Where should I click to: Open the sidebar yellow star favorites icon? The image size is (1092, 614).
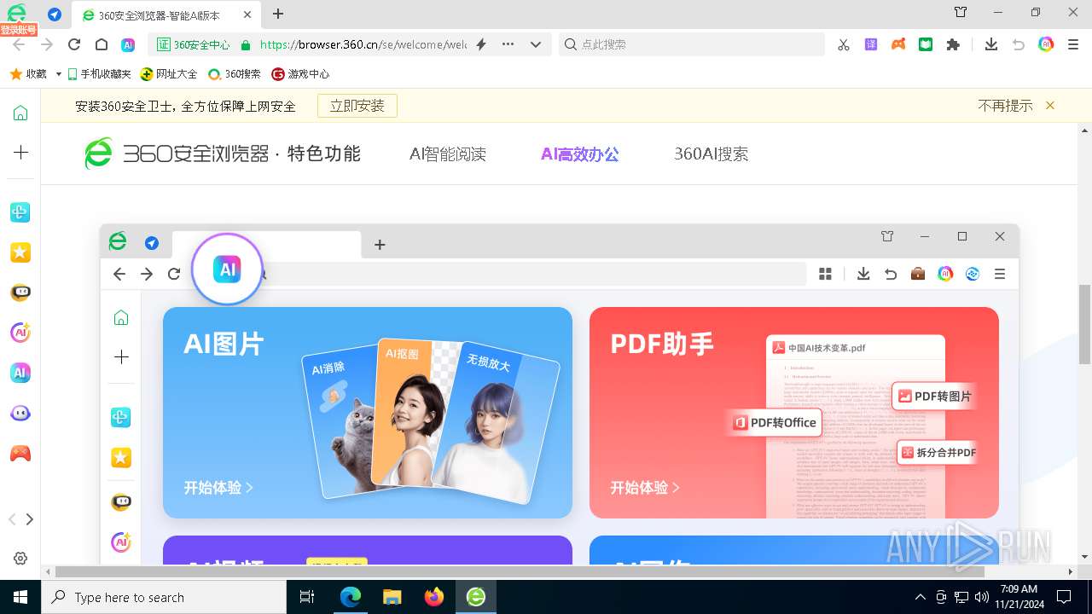click(x=20, y=252)
